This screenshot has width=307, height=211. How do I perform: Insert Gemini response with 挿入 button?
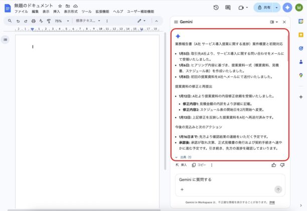click(x=181, y=165)
